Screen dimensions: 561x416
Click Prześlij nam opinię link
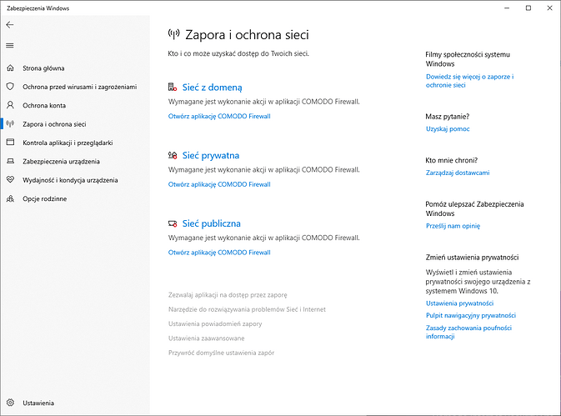point(453,226)
